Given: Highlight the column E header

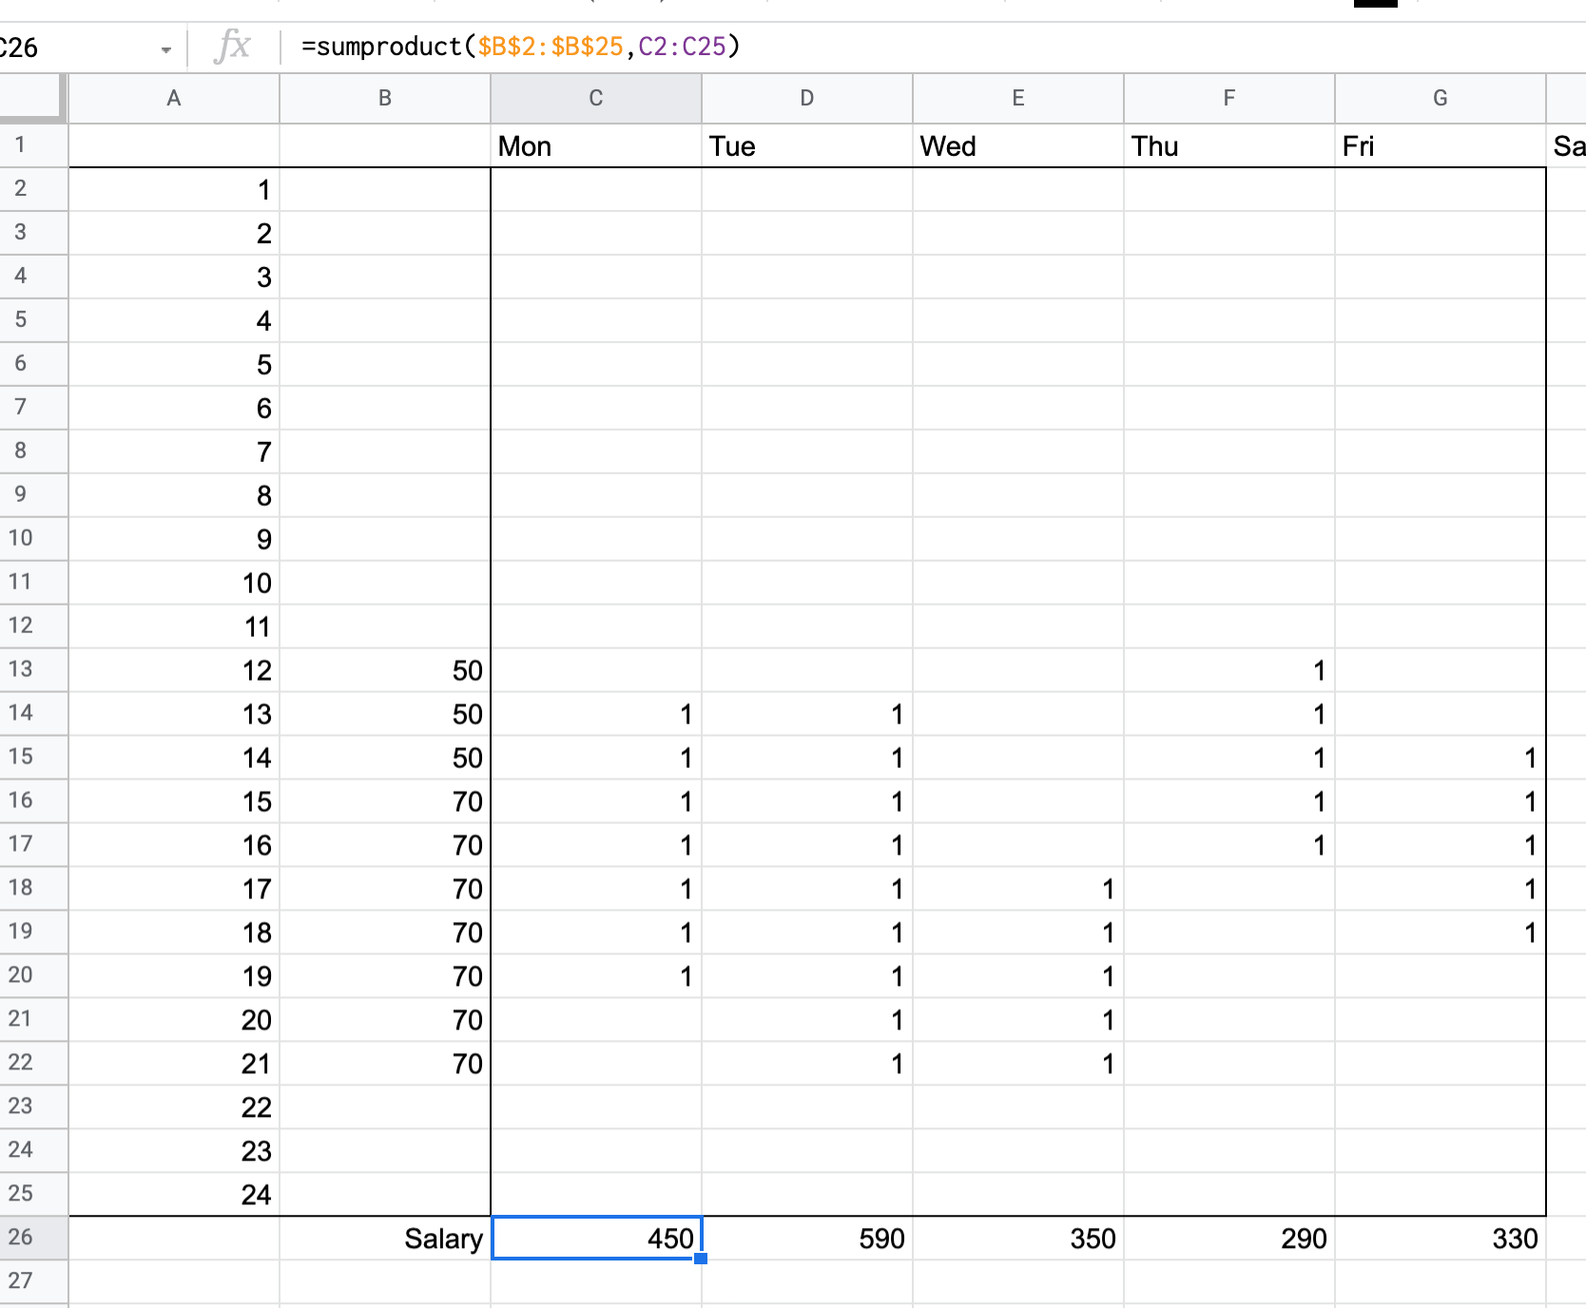Looking at the screenshot, I should pyautogui.click(x=1018, y=98).
